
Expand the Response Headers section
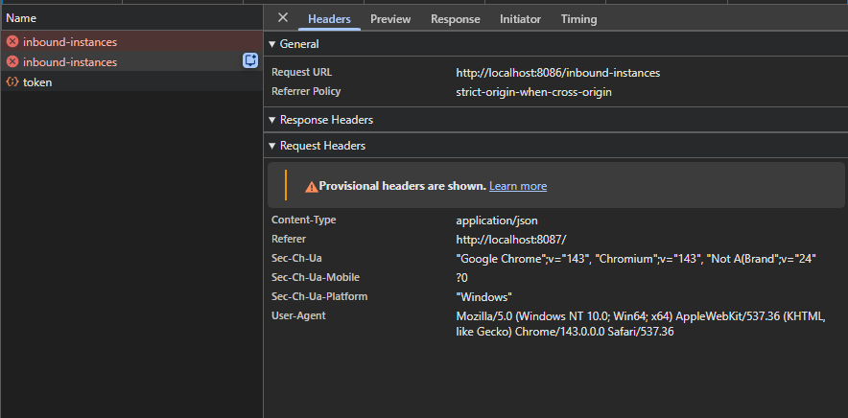pos(272,120)
